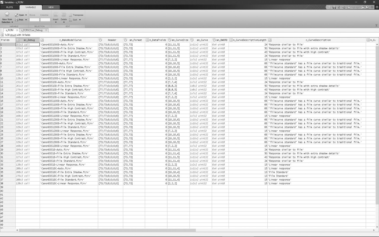Click the type icon in n_DataFields header
The height and width of the screenshot is (237, 379).
(x=147, y=40)
